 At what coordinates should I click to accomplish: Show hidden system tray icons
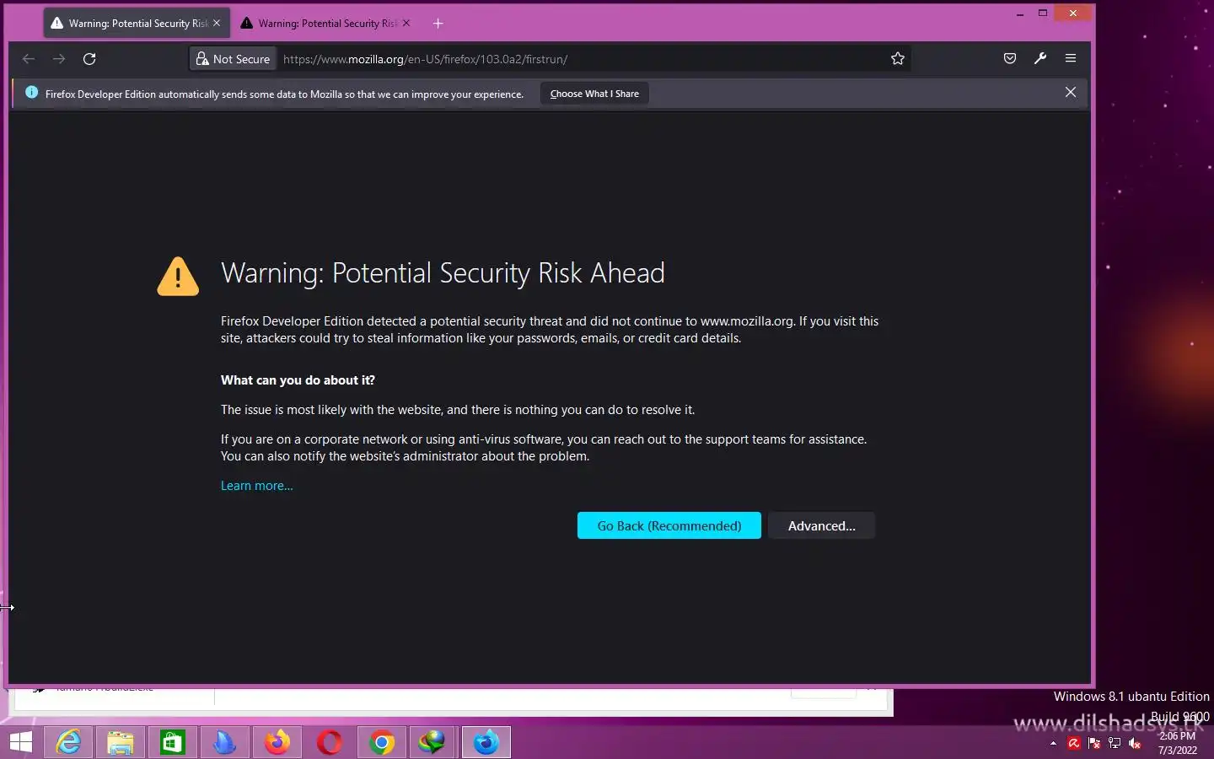pyautogui.click(x=1053, y=744)
